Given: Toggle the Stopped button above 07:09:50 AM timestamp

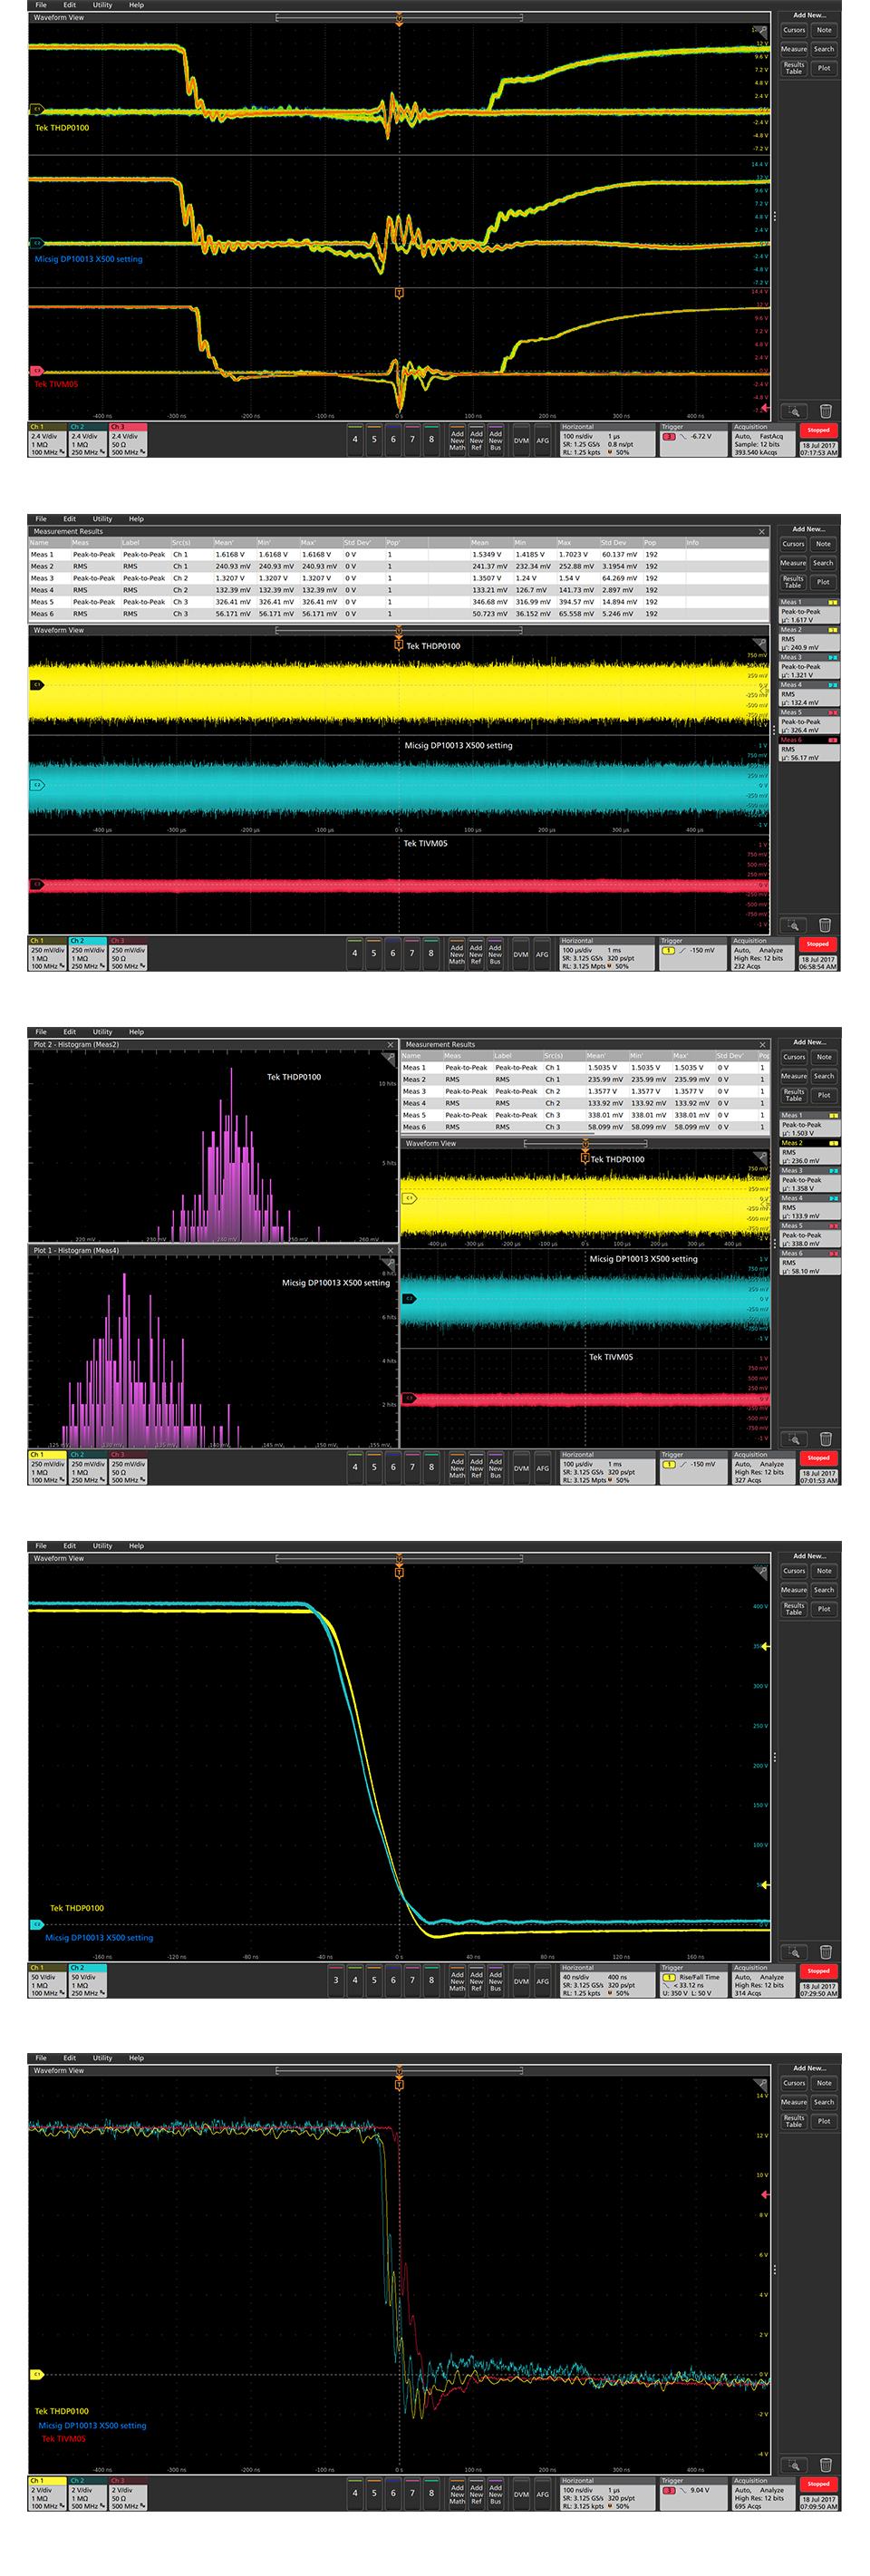Looking at the screenshot, I should [x=818, y=2485].
